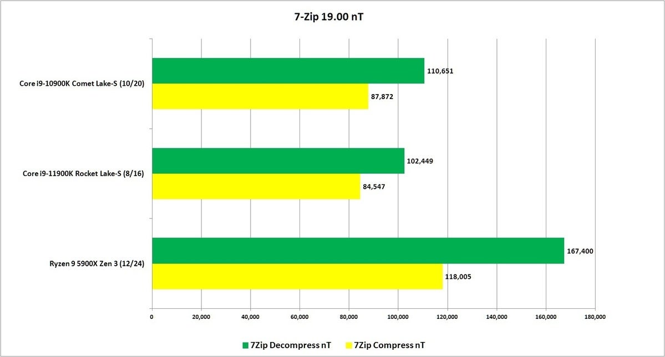Click the 60,000 axis tick label
This screenshot has width=665, height=357.
tap(299, 317)
